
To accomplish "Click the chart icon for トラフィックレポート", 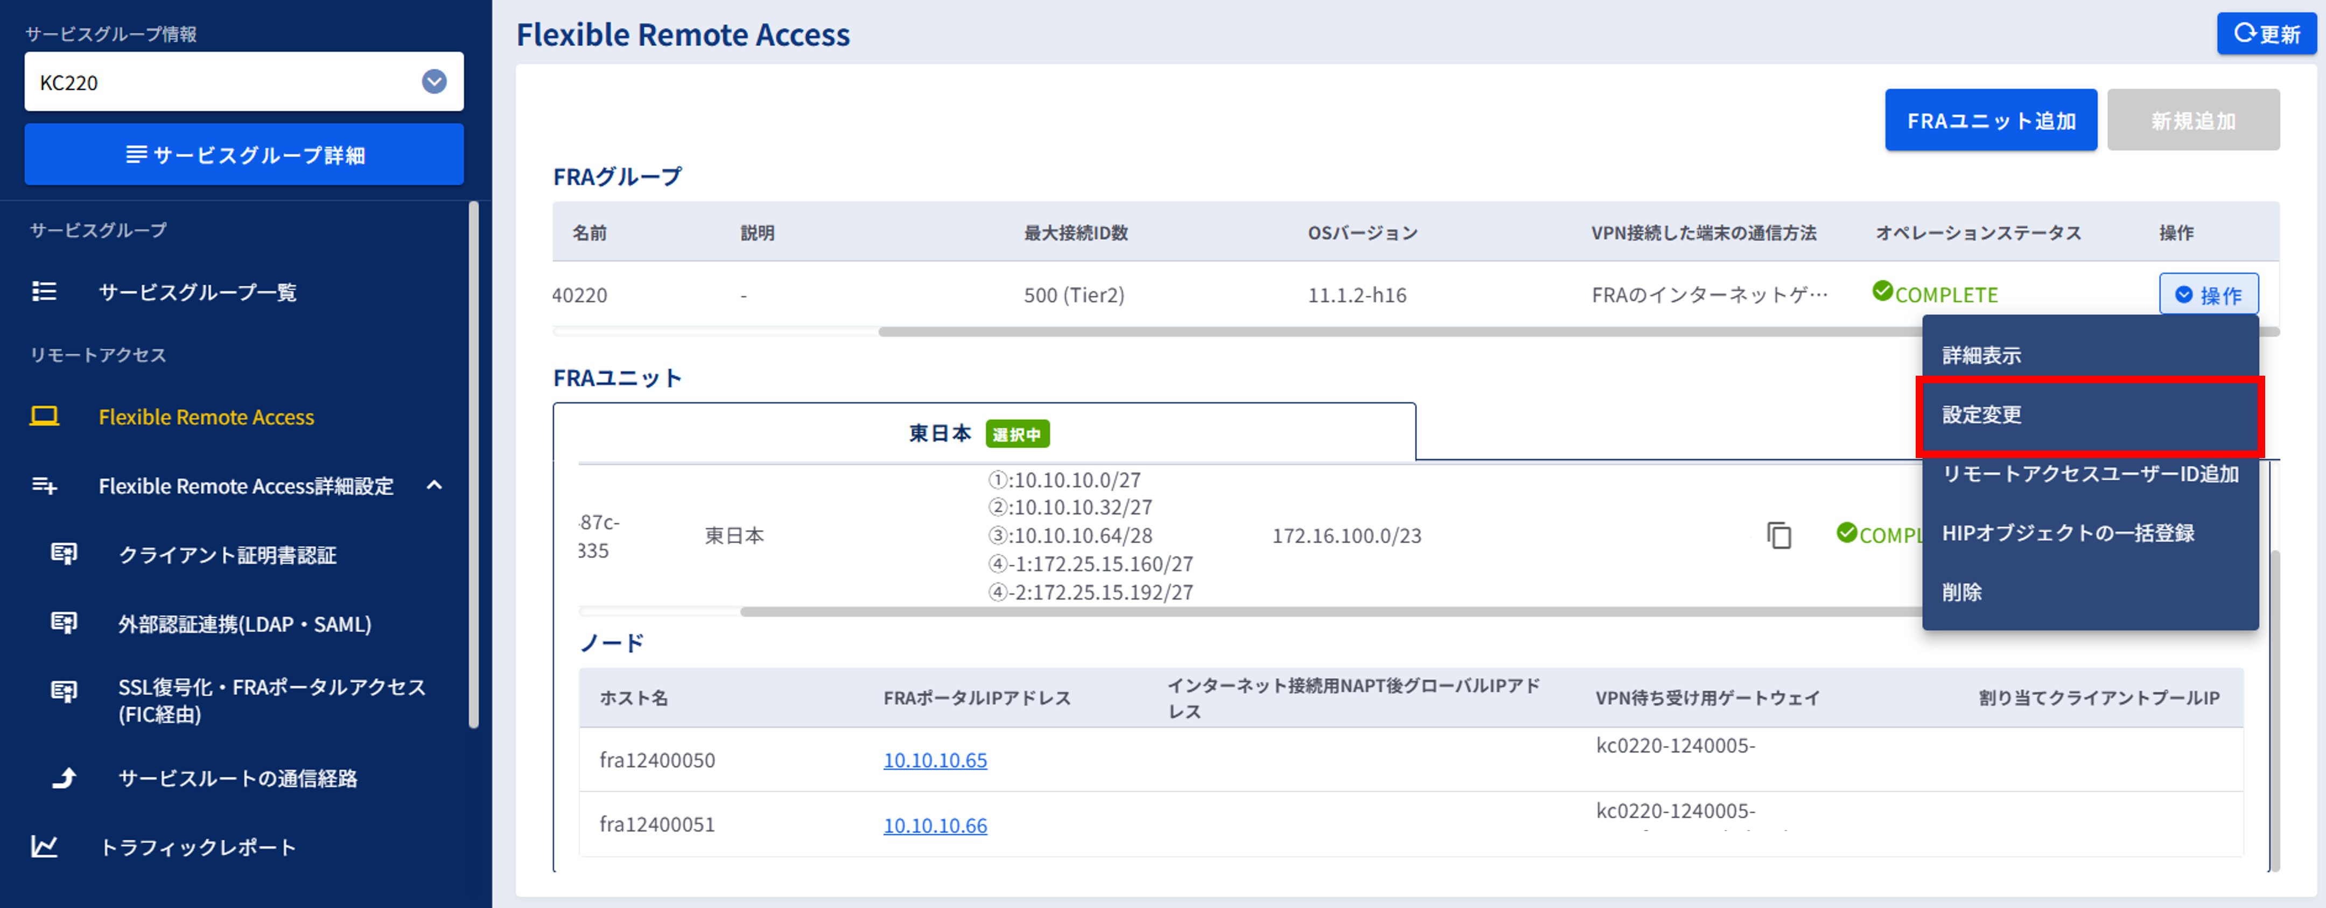I will (x=44, y=847).
